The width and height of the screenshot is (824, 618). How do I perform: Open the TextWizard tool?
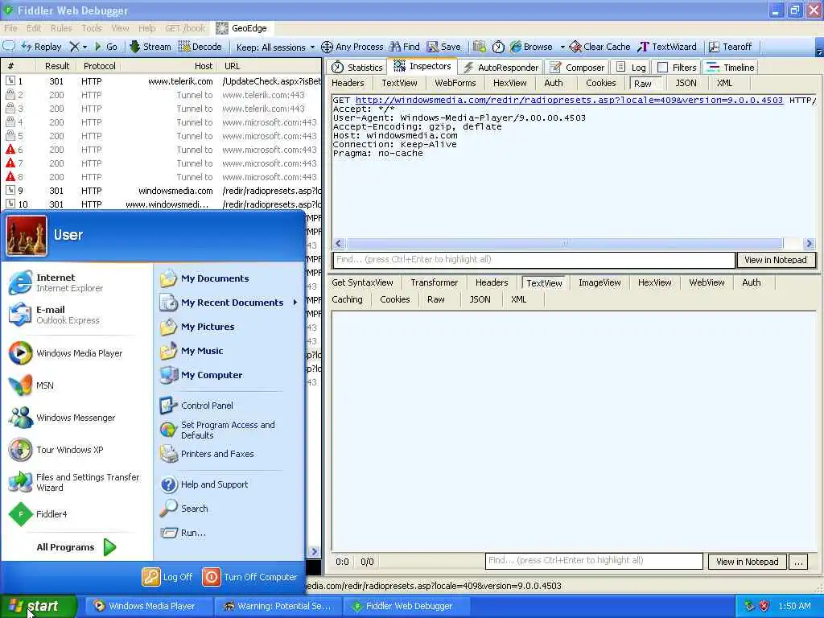click(x=667, y=47)
